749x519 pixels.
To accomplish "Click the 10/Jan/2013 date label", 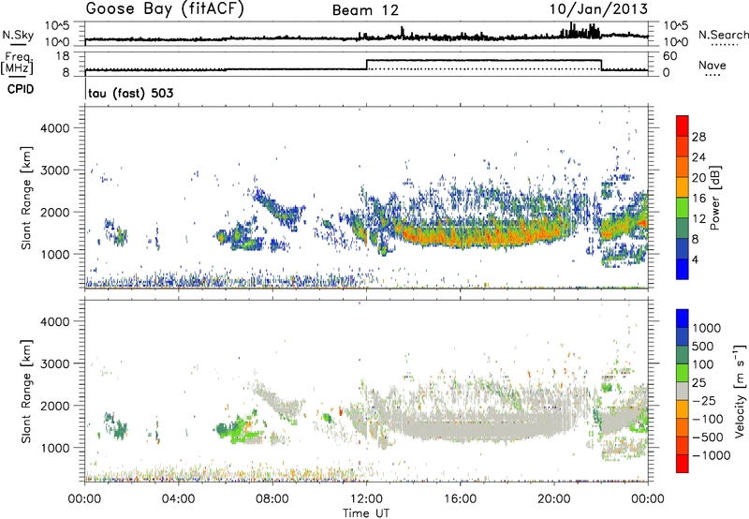I will click(x=599, y=8).
